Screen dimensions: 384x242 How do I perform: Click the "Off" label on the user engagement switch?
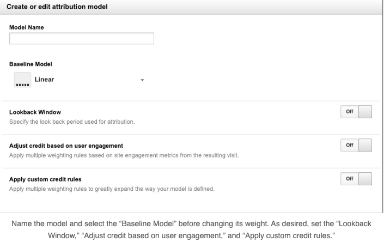(x=350, y=145)
